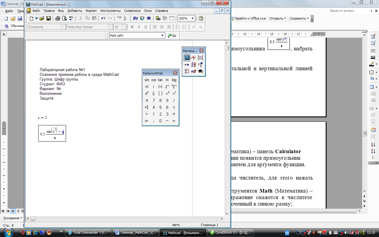This screenshot has height=237, width=379.
Task: Insert square root from Calculator palette
Action: tap(167, 87)
